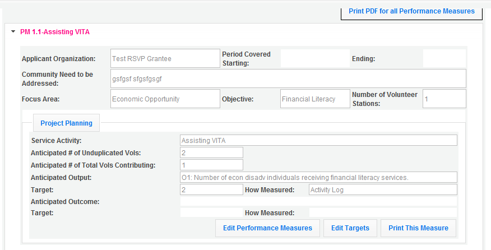Screen dimensions: 491x250
Task: Click the Applicant Organization field
Action: [x=165, y=58]
